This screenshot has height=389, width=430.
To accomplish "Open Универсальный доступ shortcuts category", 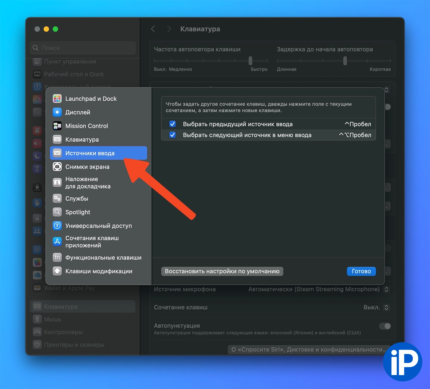I will tap(98, 226).
